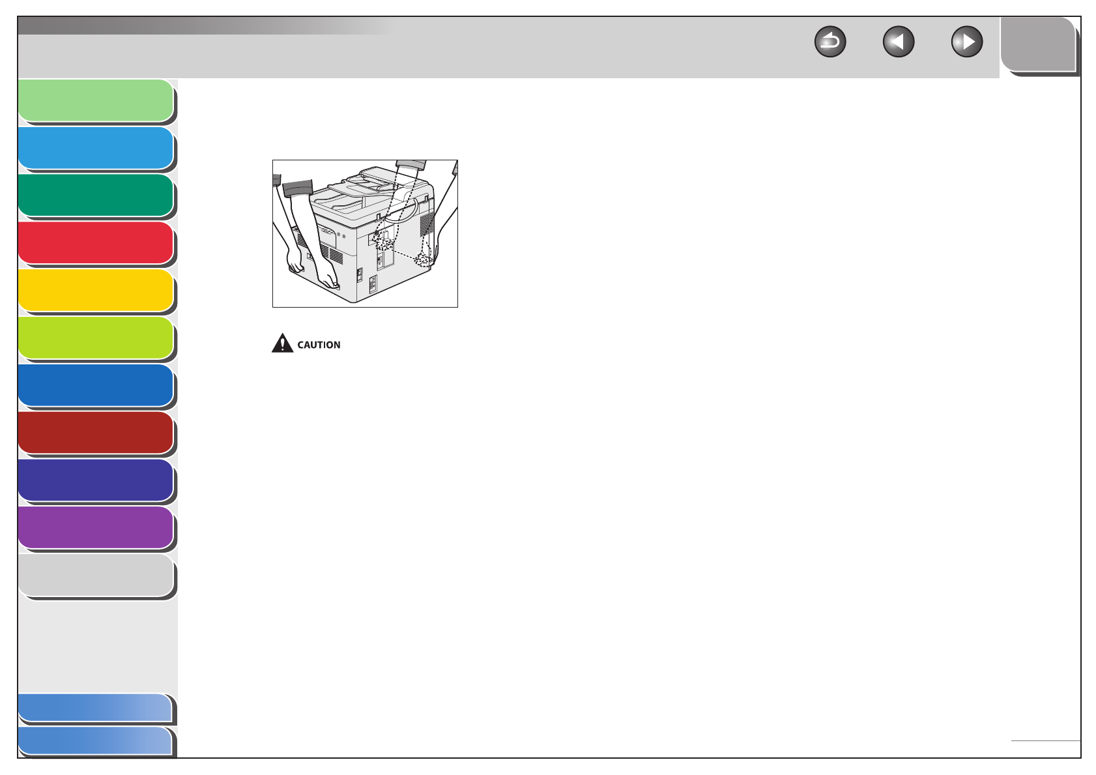Image resolution: width=1096 pixels, height=775 pixels.
Task: Open the teal green sidebar chapter tab
Action: tap(96, 195)
